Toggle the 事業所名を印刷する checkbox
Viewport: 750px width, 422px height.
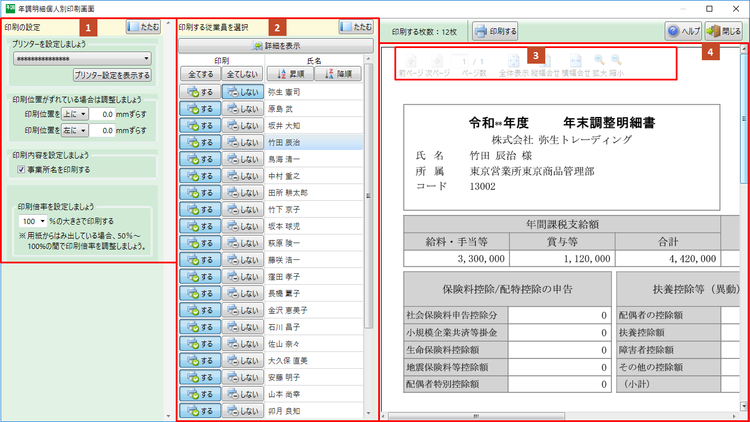pos(21,170)
